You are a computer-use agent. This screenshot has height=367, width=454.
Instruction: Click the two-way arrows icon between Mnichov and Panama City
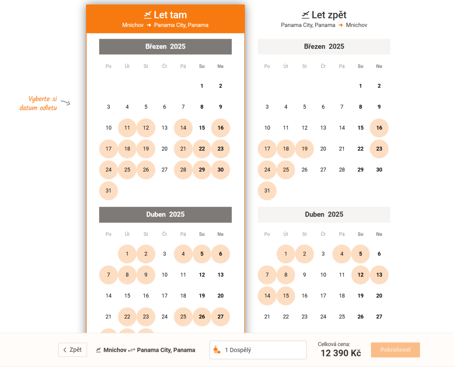pyautogui.click(x=132, y=350)
